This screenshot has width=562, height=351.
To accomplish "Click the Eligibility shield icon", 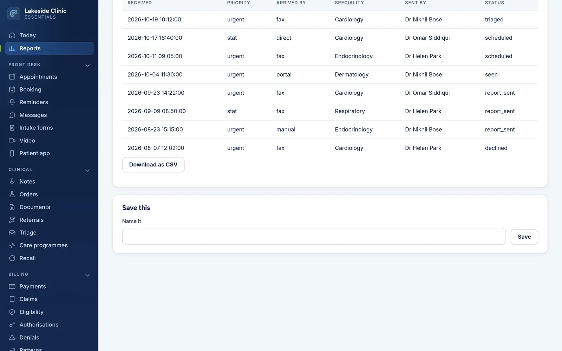I will [12, 312].
